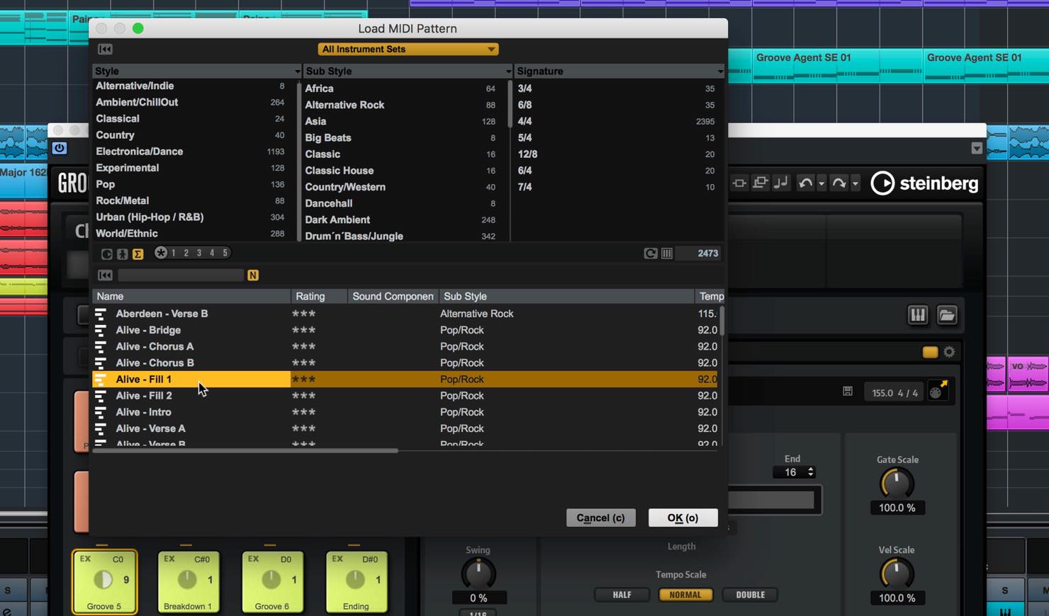The width and height of the screenshot is (1049, 616).
Task: Click the piano keyboard icon in Groove Agent
Action: pyautogui.click(x=917, y=315)
